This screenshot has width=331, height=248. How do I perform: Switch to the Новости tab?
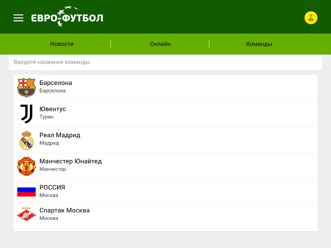point(62,44)
